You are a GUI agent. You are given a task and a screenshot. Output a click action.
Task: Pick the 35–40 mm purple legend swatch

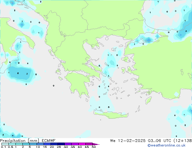pos(75,144)
